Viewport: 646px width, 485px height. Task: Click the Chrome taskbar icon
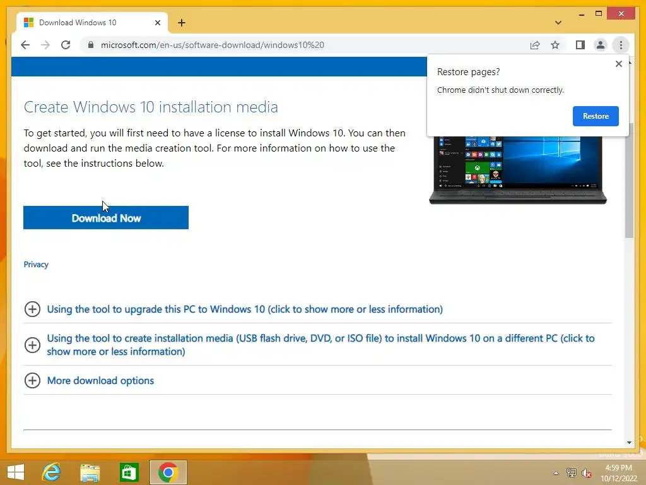168,472
